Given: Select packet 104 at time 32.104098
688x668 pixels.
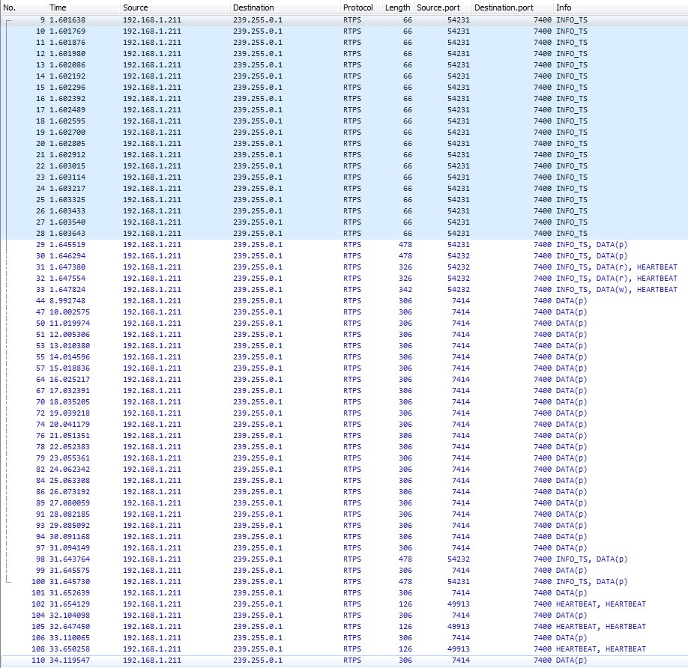Looking at the screenshot, I should click(x=344, y=616).
